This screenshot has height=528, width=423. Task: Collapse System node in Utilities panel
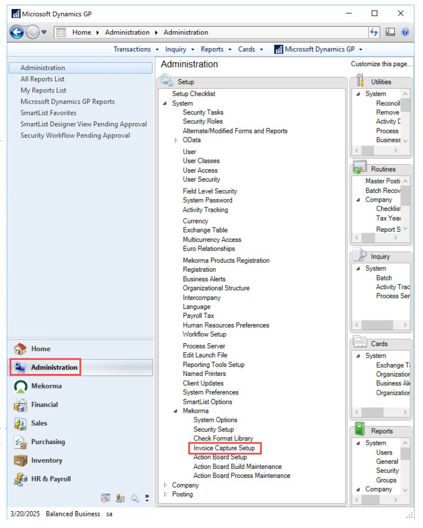pyautogui.click(x=359, y=94)
